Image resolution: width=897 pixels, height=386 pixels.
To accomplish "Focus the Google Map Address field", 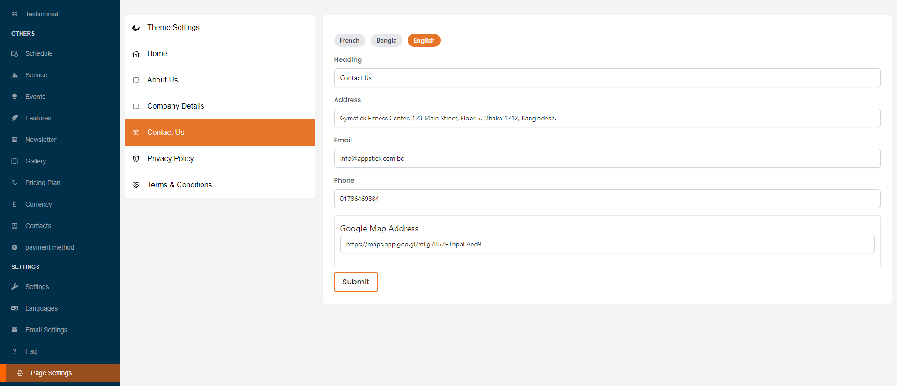I will (607, 244).
